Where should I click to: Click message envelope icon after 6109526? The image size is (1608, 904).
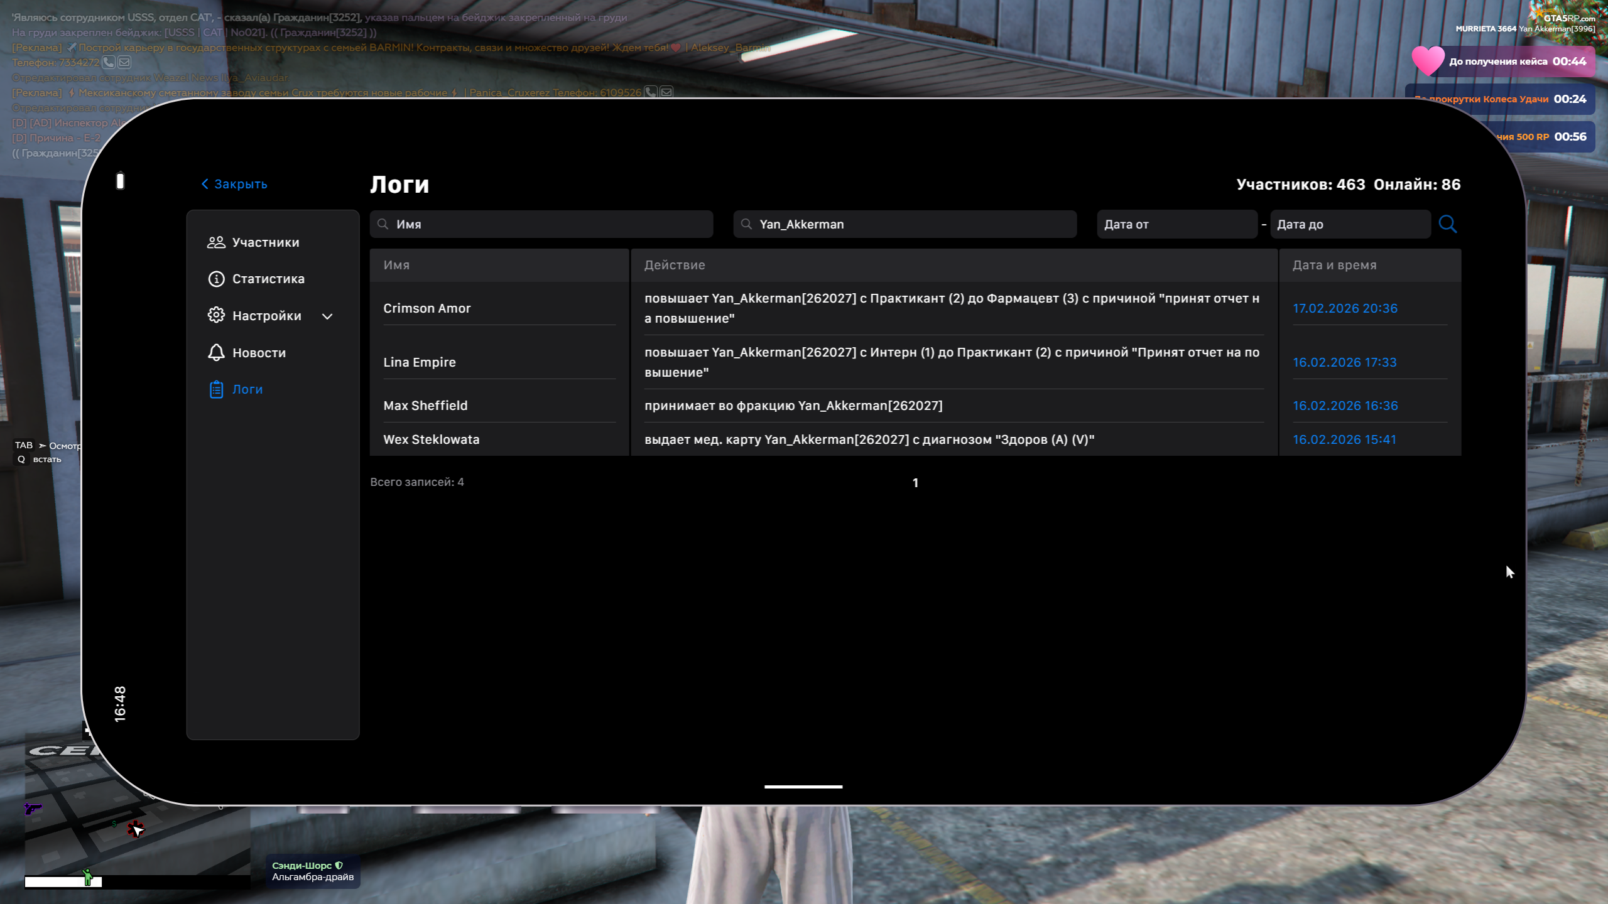click(666, 92)
